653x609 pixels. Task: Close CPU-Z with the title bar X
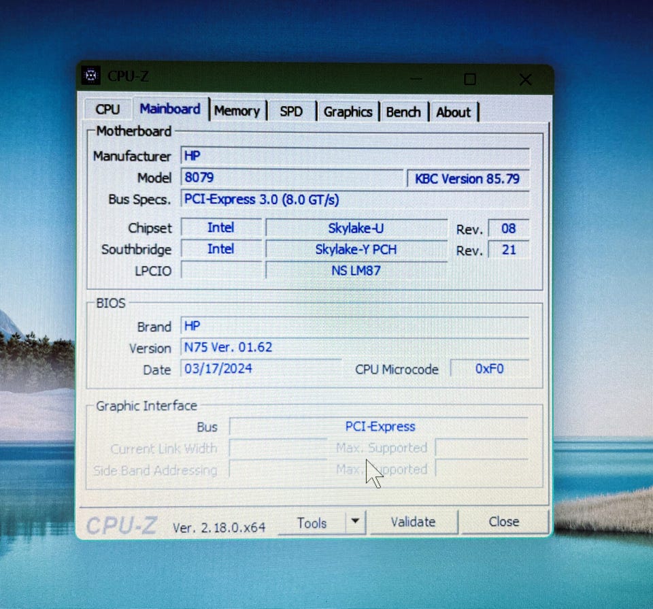pyautogui.click(x=525, y=80)
